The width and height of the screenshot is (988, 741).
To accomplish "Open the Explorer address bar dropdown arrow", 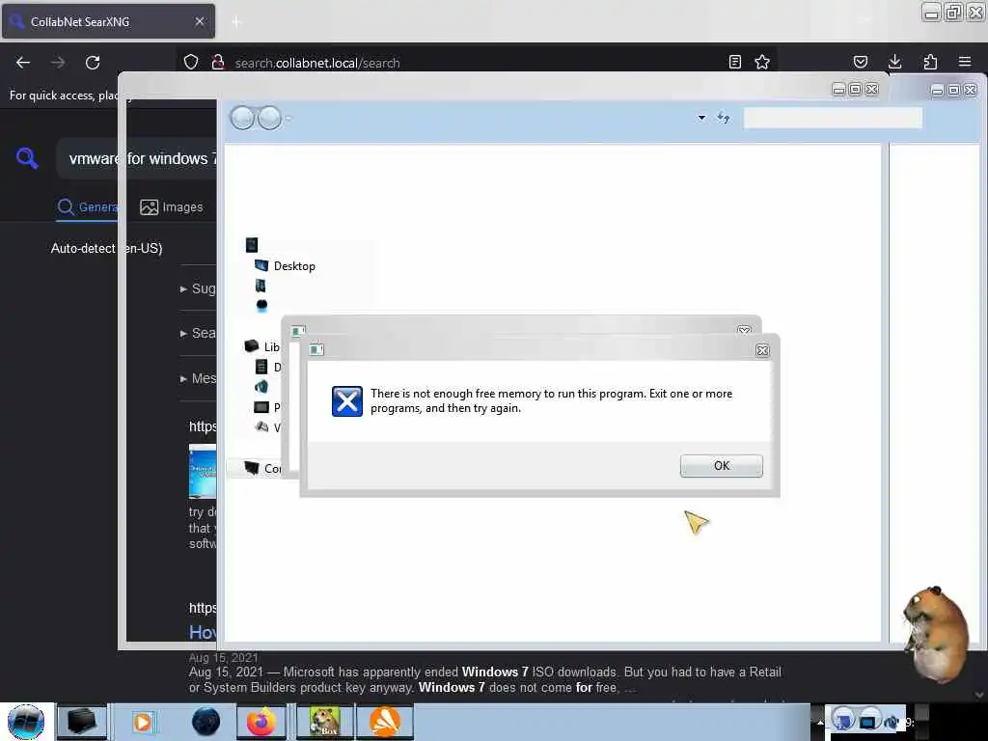I will pyautogui.click(x=701, y=118).
